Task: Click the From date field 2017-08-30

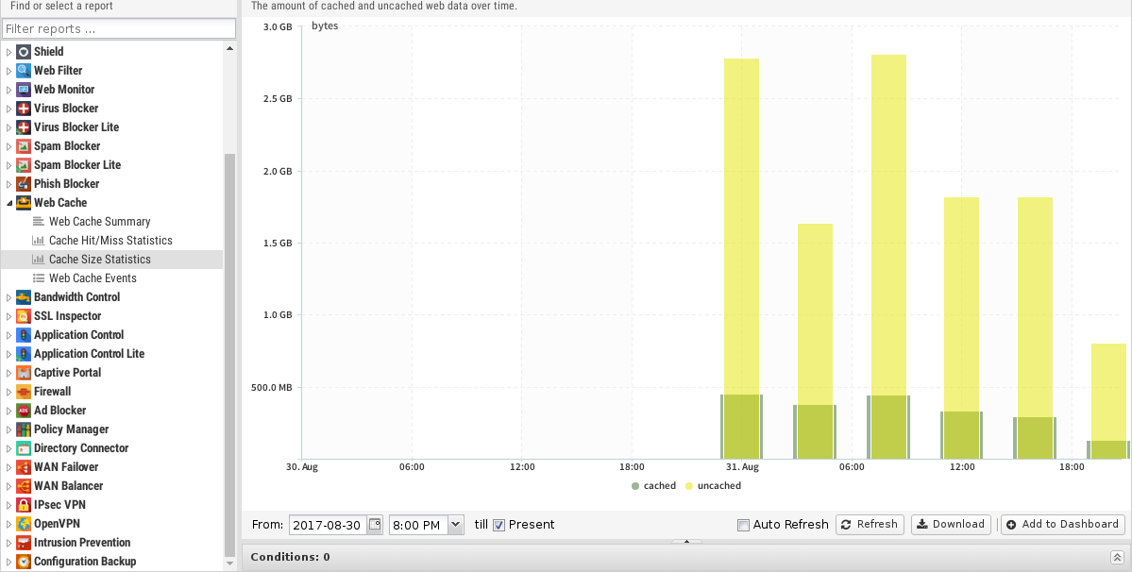Action: [328, 525]
